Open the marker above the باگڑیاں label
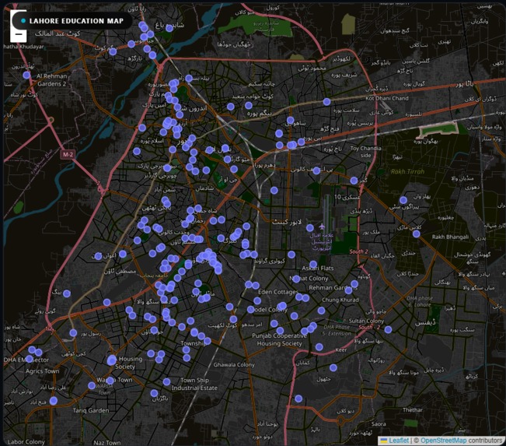 pyautogui.click(x=154, y=393)
